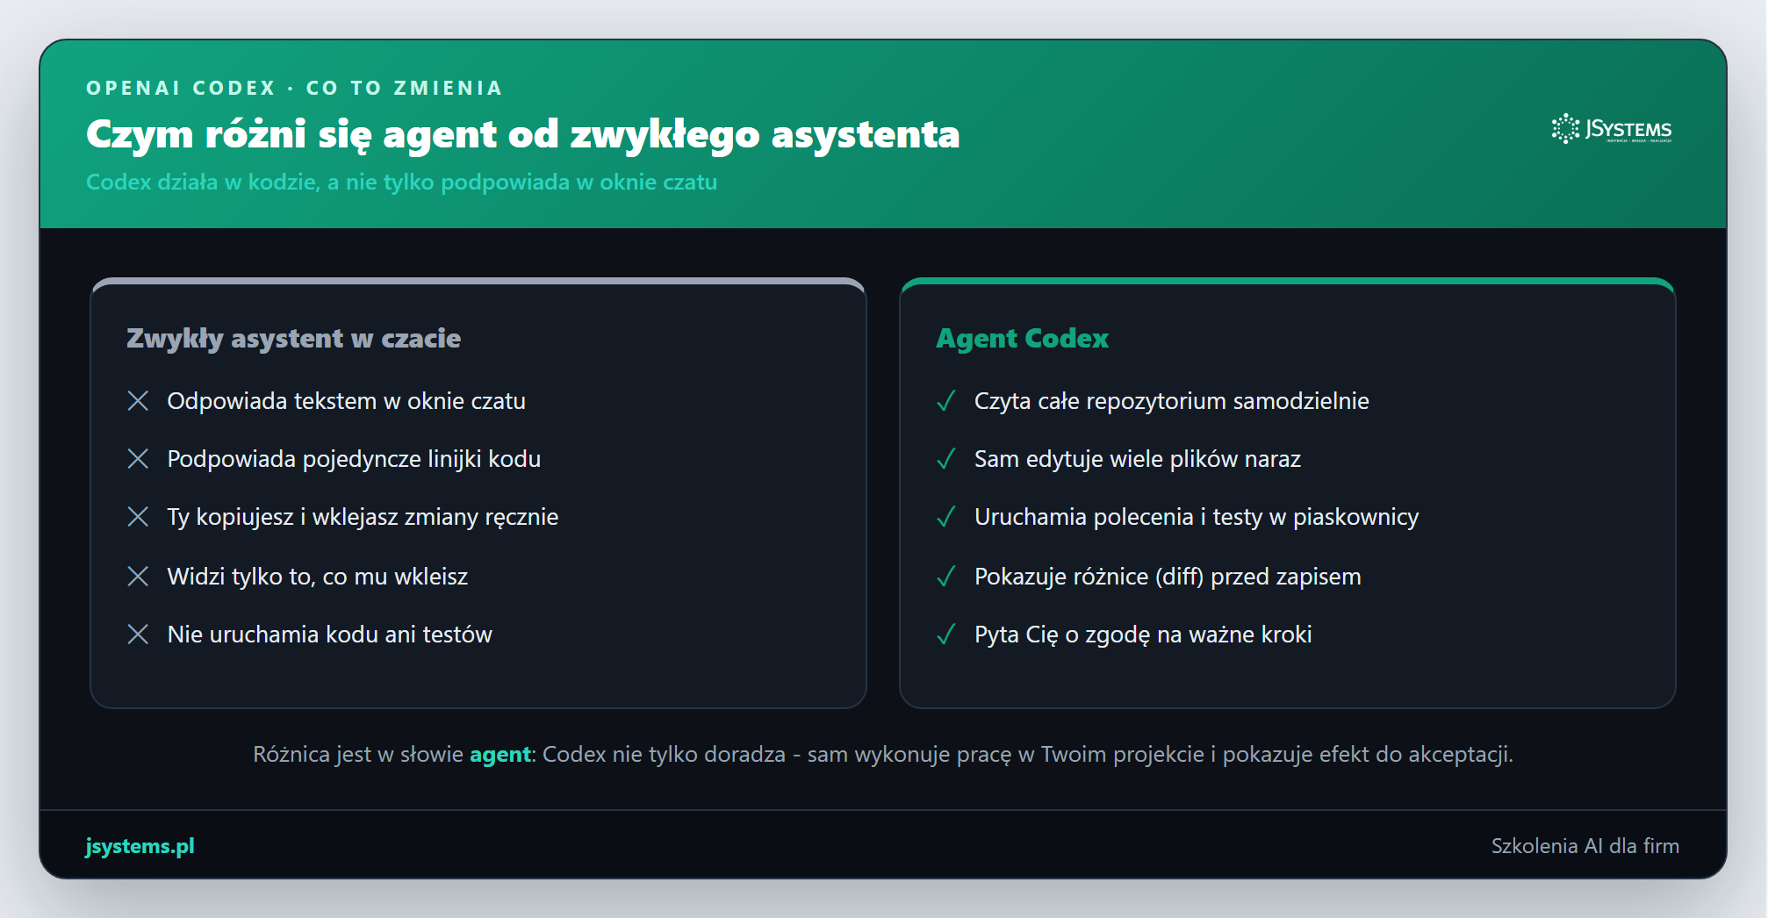Click the subtitle 'Codex działa w kodzie...'

(401, 182)
